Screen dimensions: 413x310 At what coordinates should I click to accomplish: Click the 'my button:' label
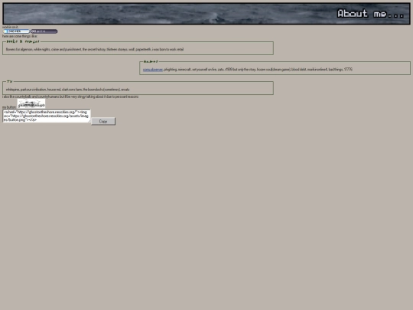click(x=9, y=107)
